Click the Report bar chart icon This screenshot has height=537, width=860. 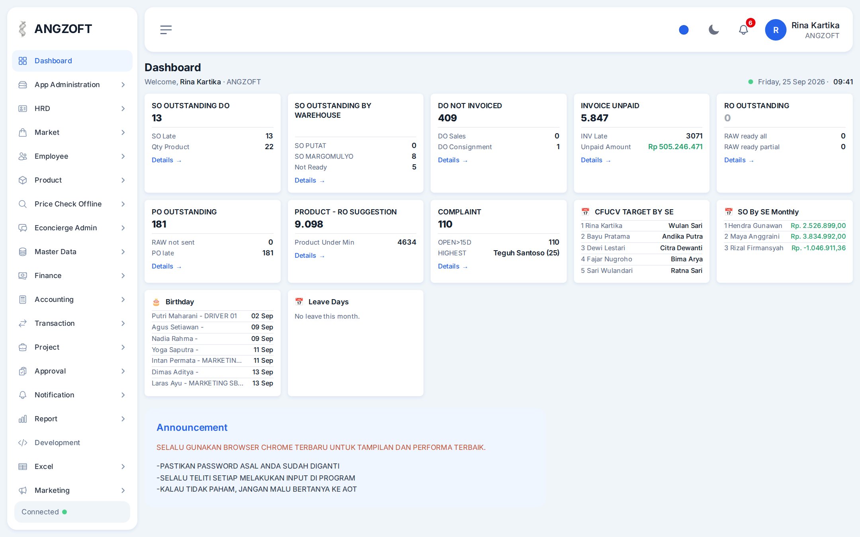click(x=23, y=419)
